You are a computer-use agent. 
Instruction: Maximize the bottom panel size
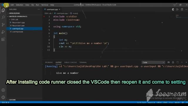coord(182,62)
